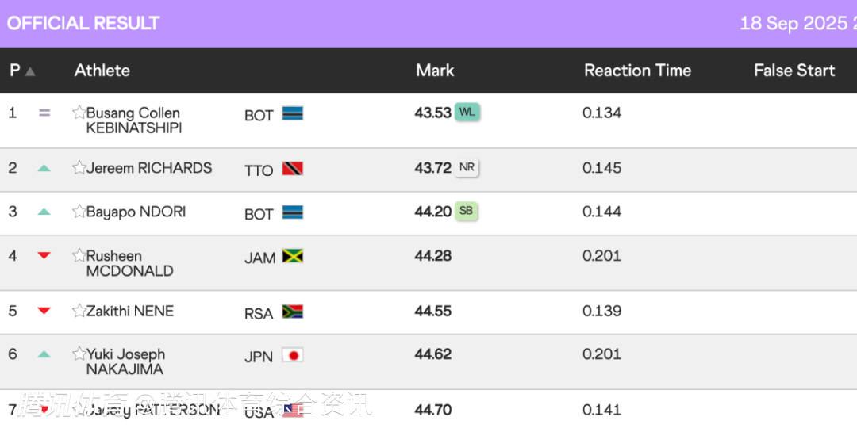Click the Botswana flag beside Kebinatshipi

pyautogui.click(x=293, y=114)
